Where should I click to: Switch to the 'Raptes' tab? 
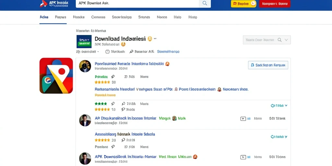(x=61, y=17)
